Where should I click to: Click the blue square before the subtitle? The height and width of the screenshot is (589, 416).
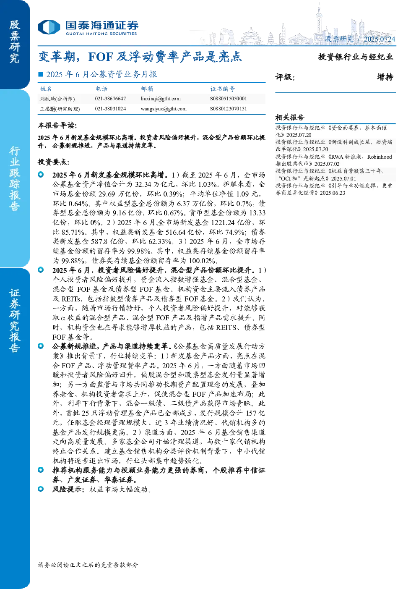click(41, 74)
